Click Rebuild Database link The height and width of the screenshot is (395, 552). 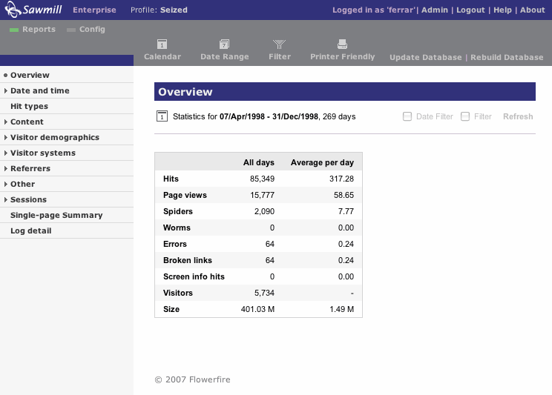pos(507,57)
